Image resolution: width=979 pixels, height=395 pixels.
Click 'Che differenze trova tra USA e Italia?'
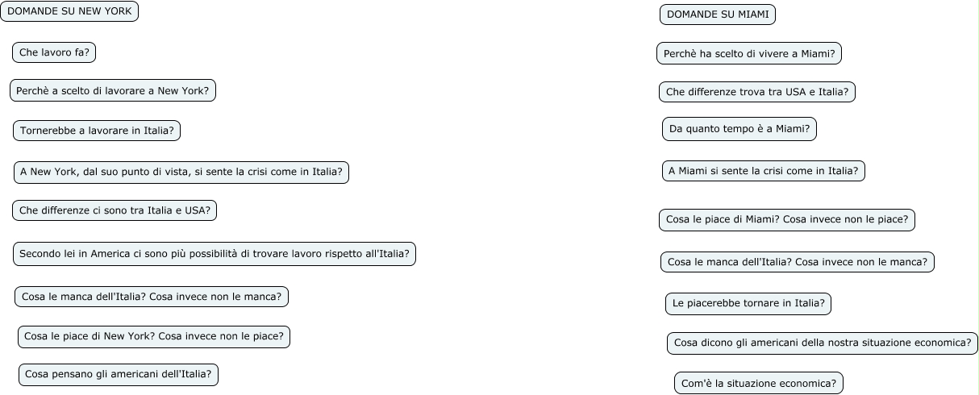pos(757,92)
